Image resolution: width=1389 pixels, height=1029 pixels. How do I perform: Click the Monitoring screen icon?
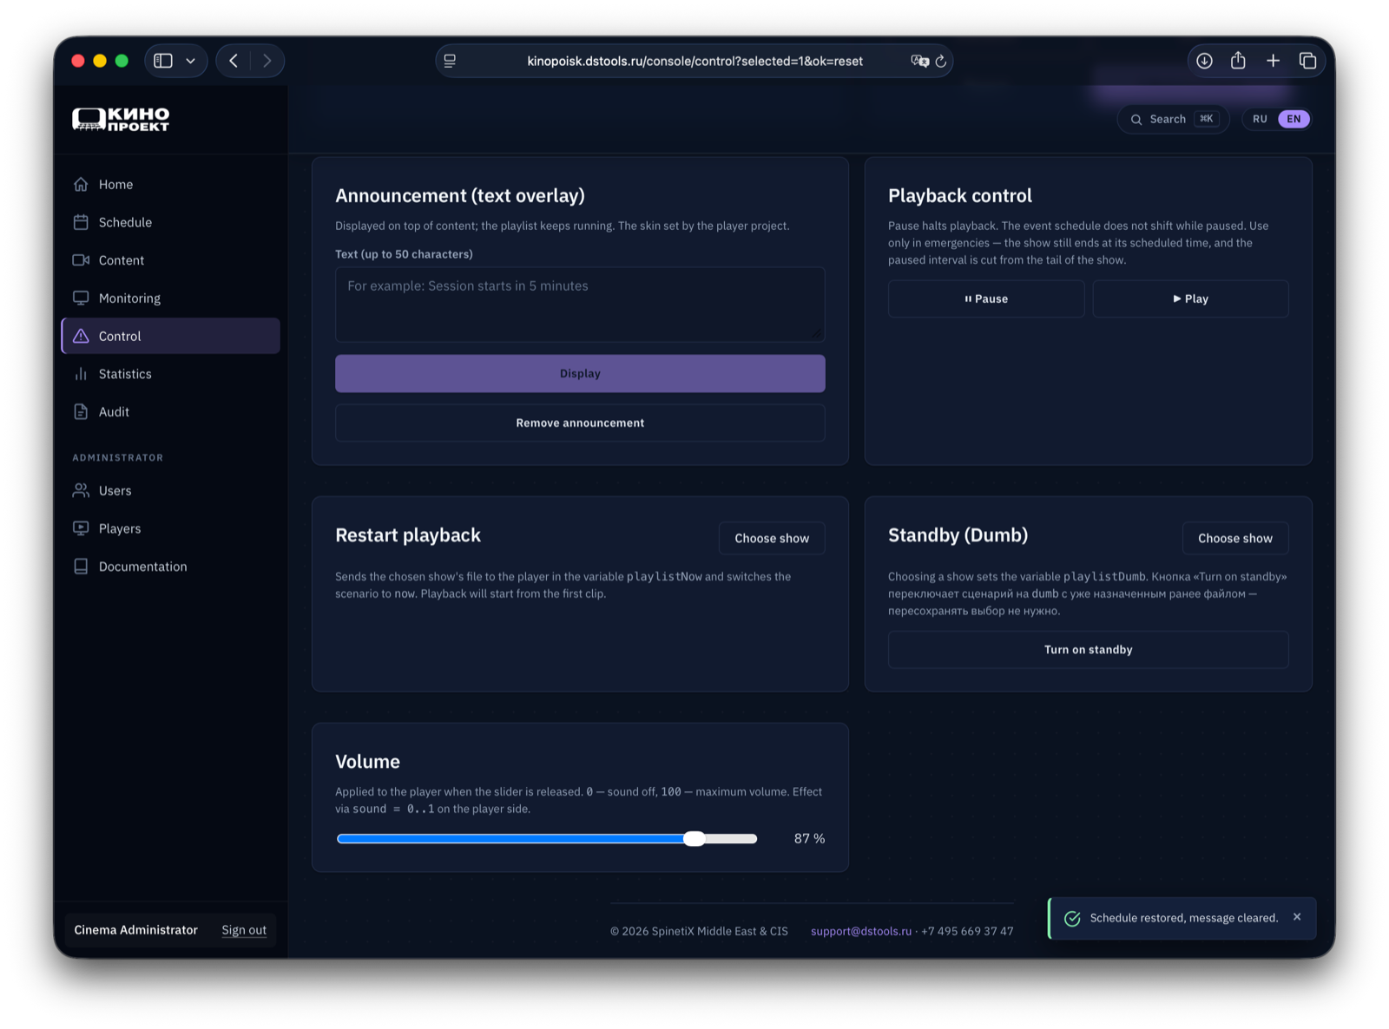[x=81, y=298]
